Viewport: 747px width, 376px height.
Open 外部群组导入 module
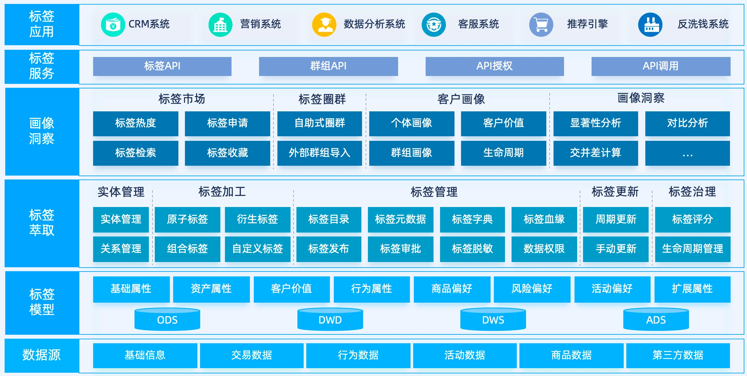pos(320,153)
